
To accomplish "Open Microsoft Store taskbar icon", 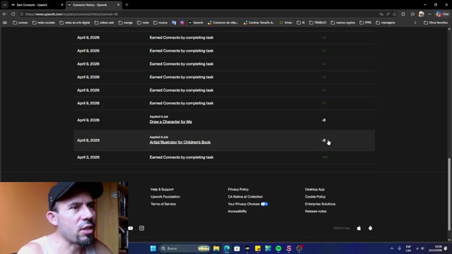I will (237, 248).
